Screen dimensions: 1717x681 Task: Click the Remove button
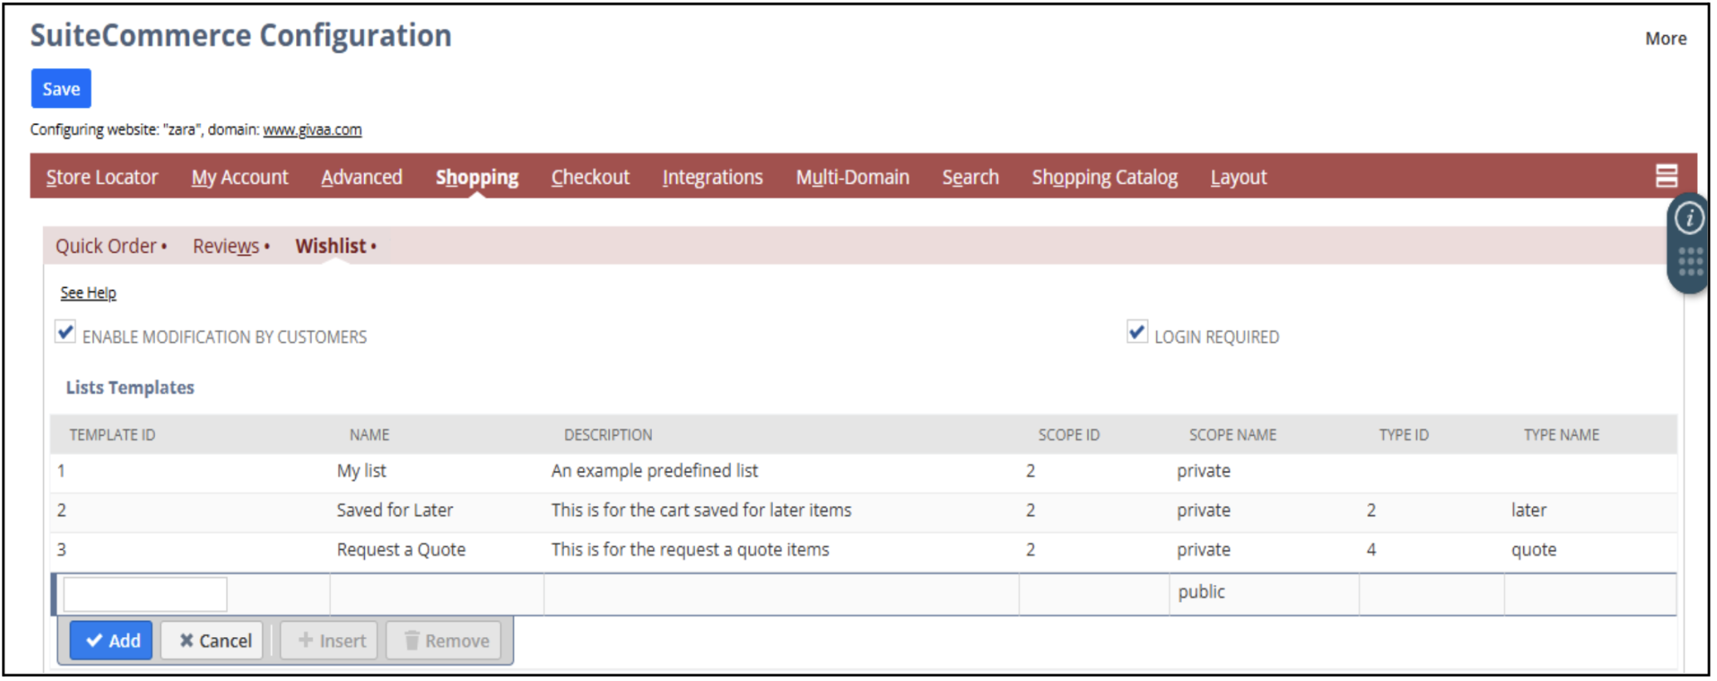pos(444,641)
